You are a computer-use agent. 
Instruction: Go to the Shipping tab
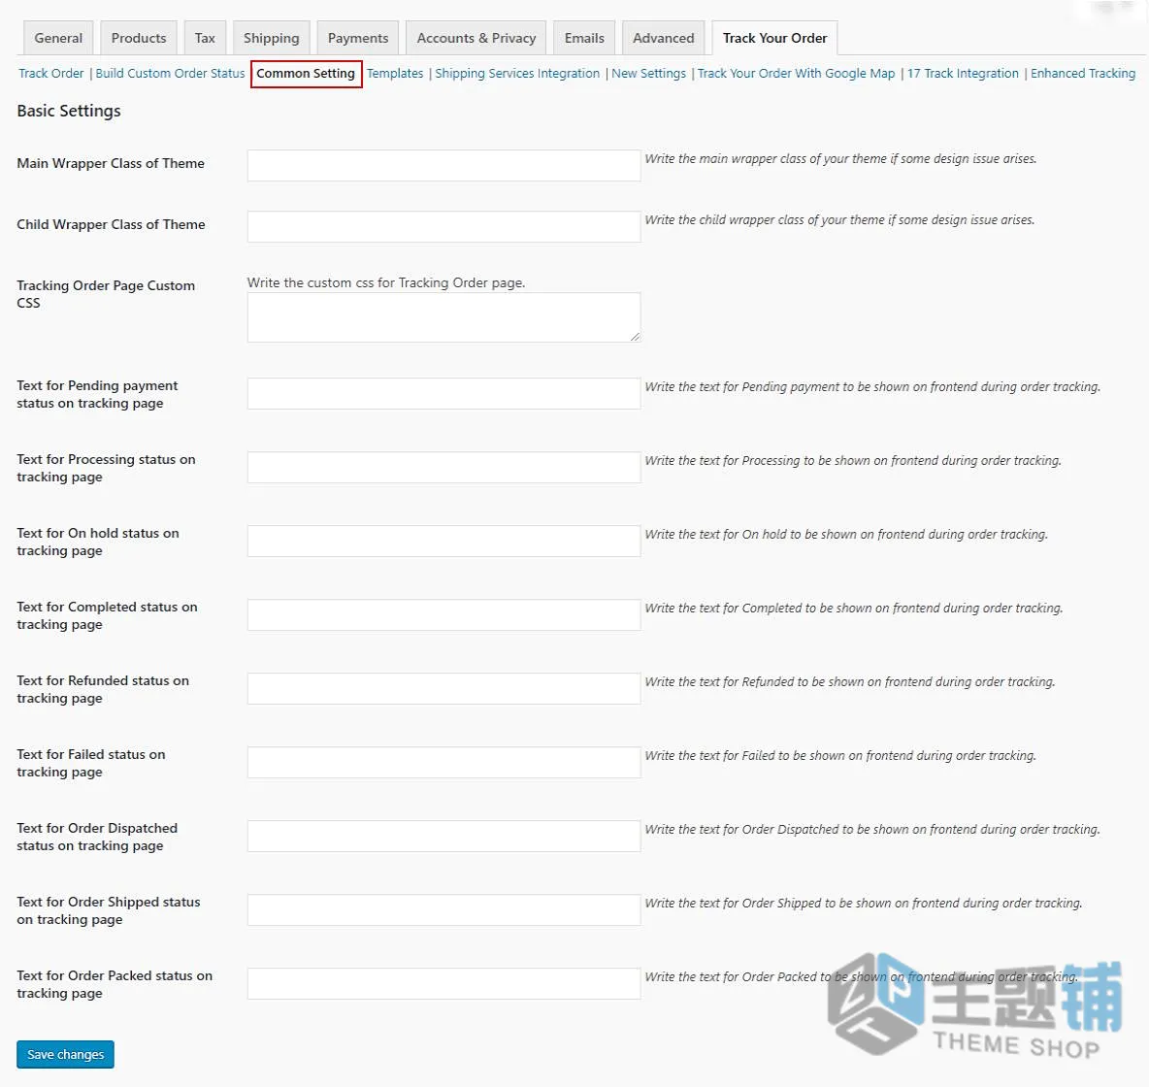pyautogui.click(x=271, y=38)
